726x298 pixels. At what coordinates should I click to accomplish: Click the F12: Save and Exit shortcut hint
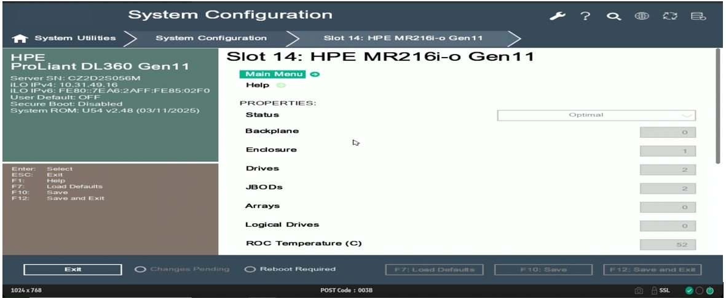coord(58,198)
